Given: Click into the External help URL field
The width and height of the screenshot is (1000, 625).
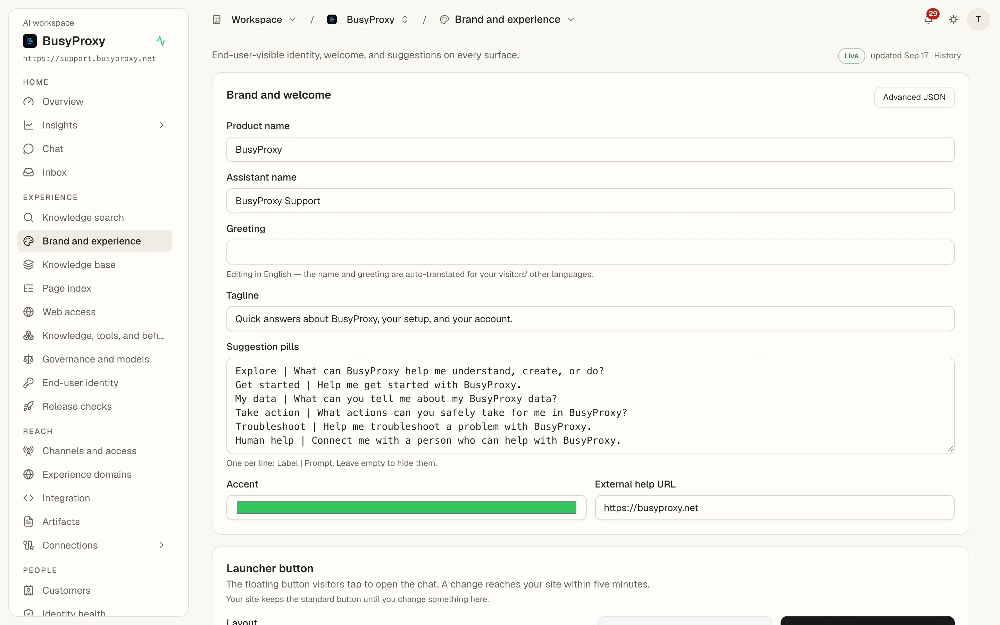Looking at the screenshot, I should (x=774, y=508).
